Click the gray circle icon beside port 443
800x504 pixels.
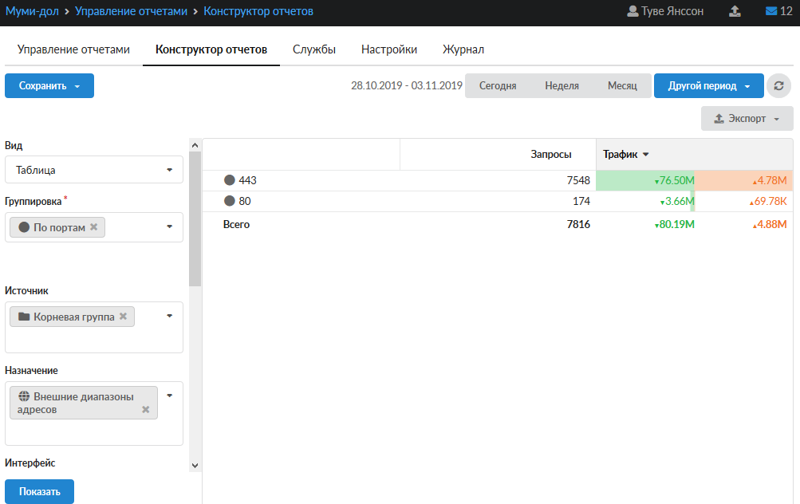tap(230, 181)
